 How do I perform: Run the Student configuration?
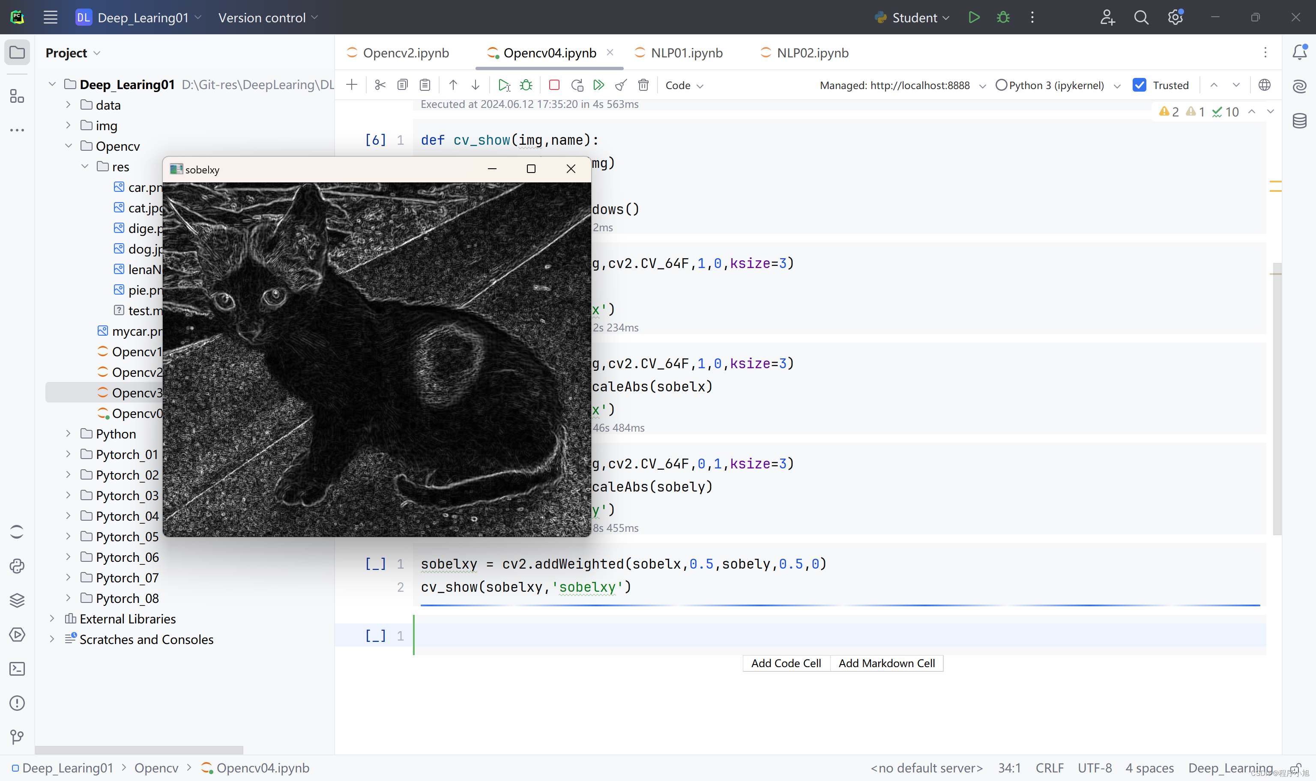[x=974, y=18]
